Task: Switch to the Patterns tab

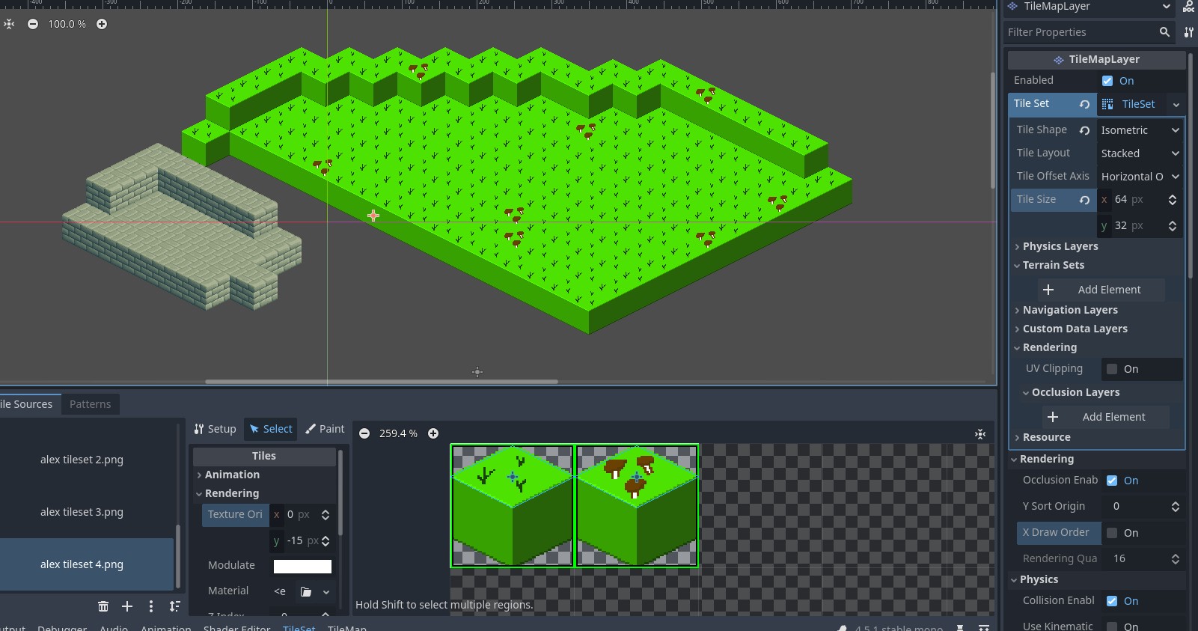Action: [x=90, y=404]
